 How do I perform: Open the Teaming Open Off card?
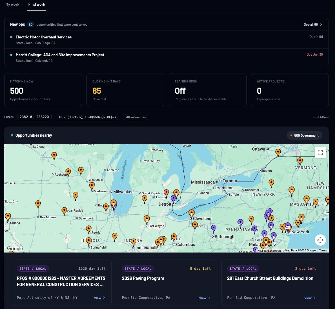(207, 90)
